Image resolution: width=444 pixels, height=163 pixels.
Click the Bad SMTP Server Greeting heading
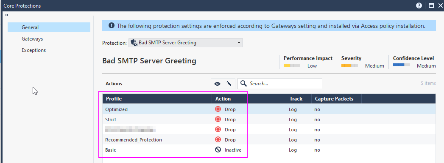(149, 61)
